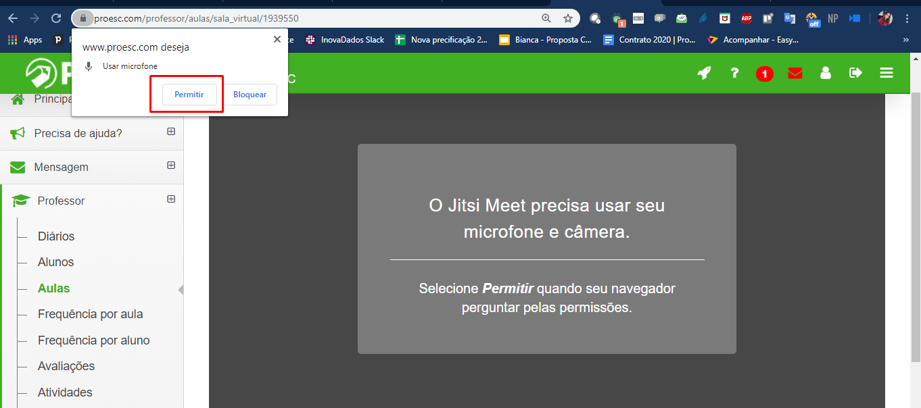Click the 'Usar microfone' text in popup

[x=130, y=66]
